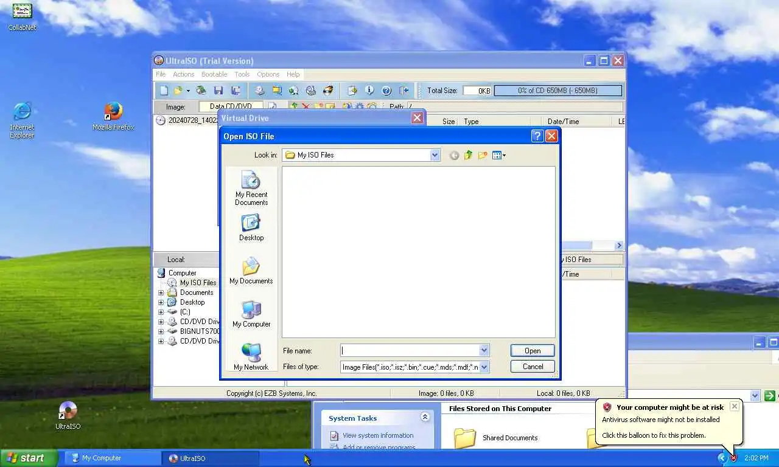Click the Total Size 0KB field

[477, 91]
